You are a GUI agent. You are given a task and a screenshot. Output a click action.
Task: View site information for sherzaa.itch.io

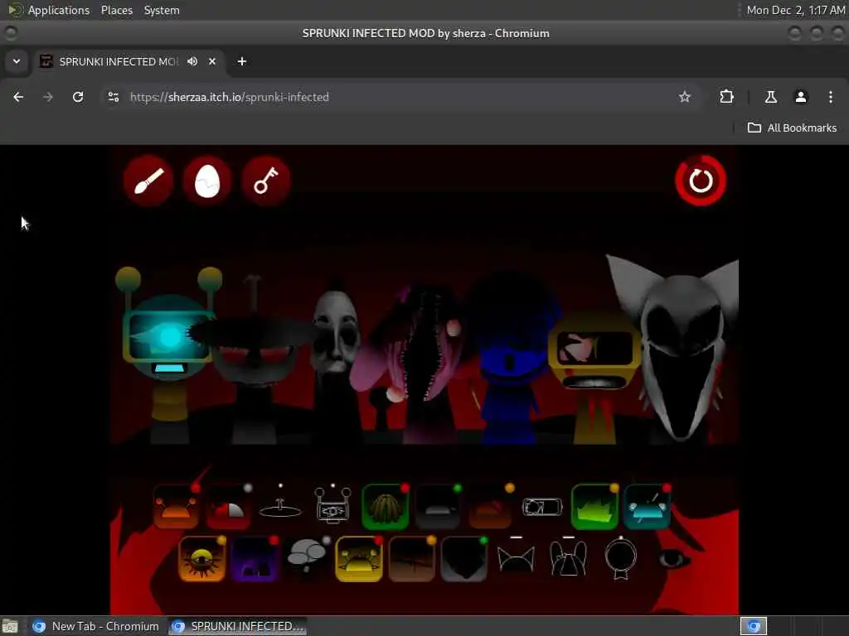click(113, 97)
